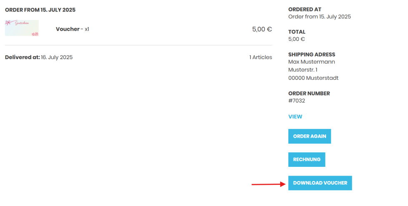The image size is (408, 206).
Task: Click the 1 Articles count
Action: pos(260,57)
